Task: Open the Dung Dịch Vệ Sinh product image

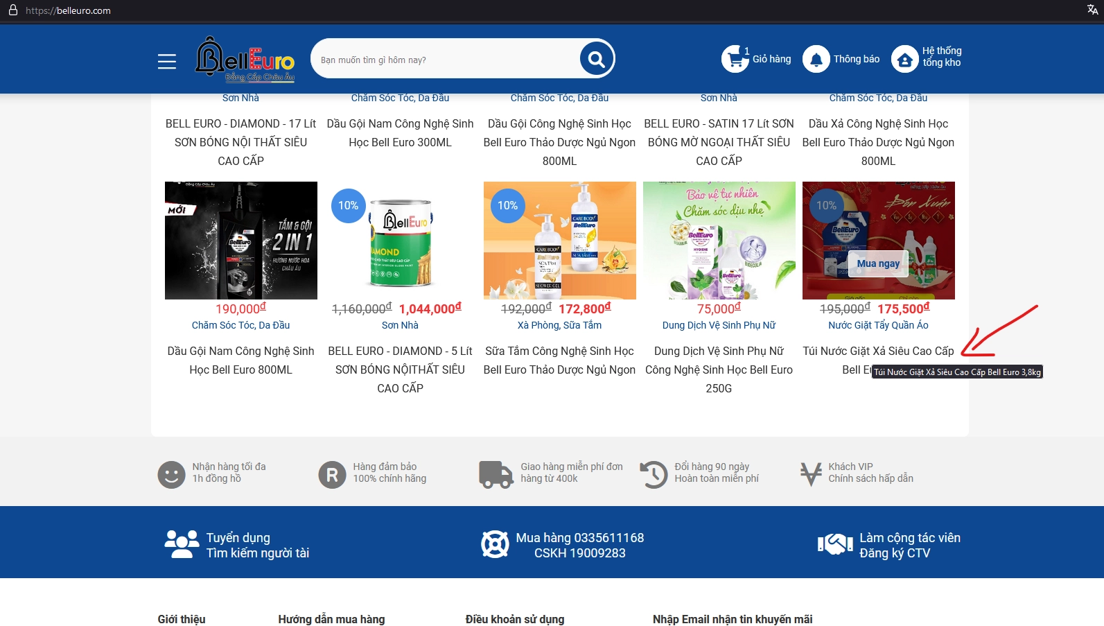Action: (x=719, y=241)
